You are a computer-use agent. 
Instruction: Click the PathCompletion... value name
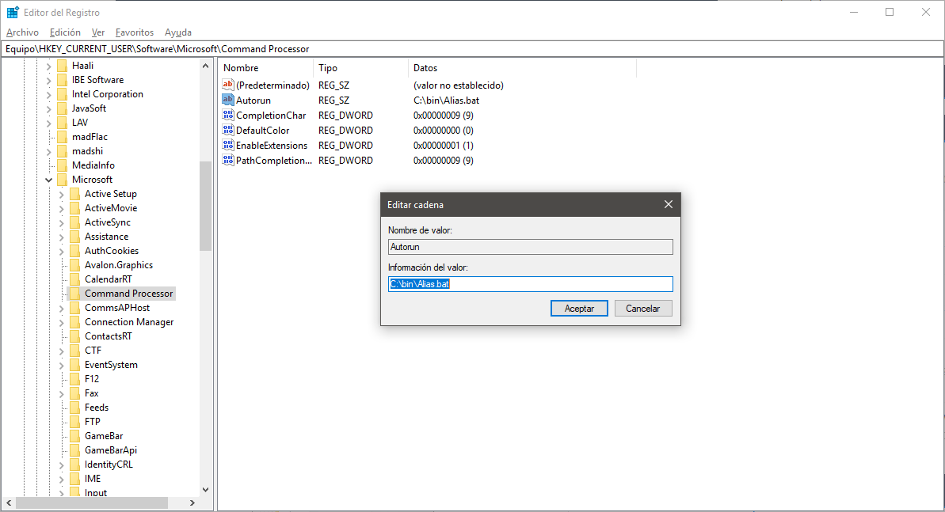(x=274, y=161)
